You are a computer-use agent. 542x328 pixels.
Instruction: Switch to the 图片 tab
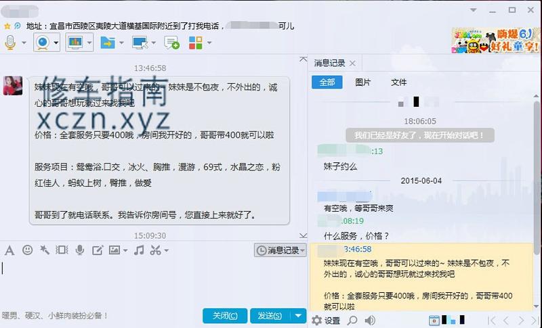[x=363, y=82]
